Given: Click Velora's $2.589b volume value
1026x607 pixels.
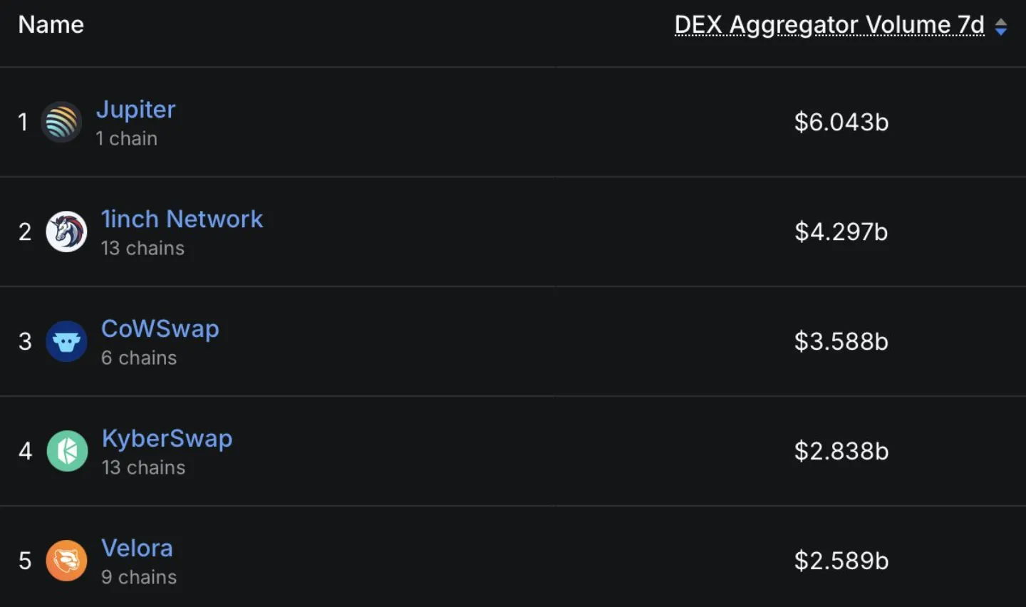Looking at the screenshot, I should (841, 561).
